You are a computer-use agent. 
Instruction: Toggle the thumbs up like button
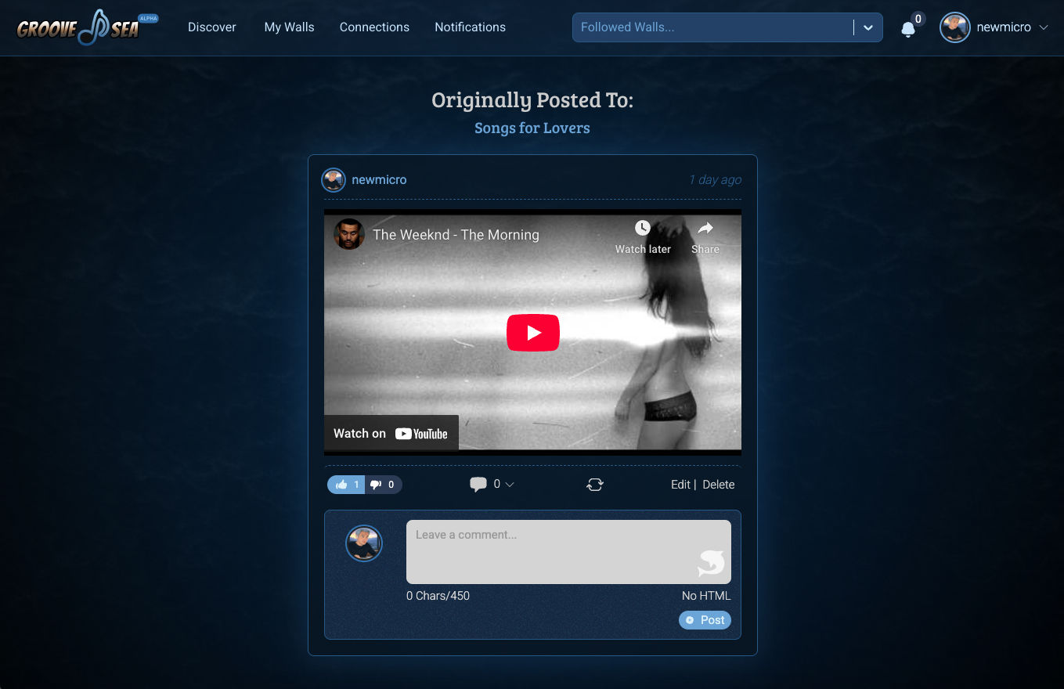[346, 485]
